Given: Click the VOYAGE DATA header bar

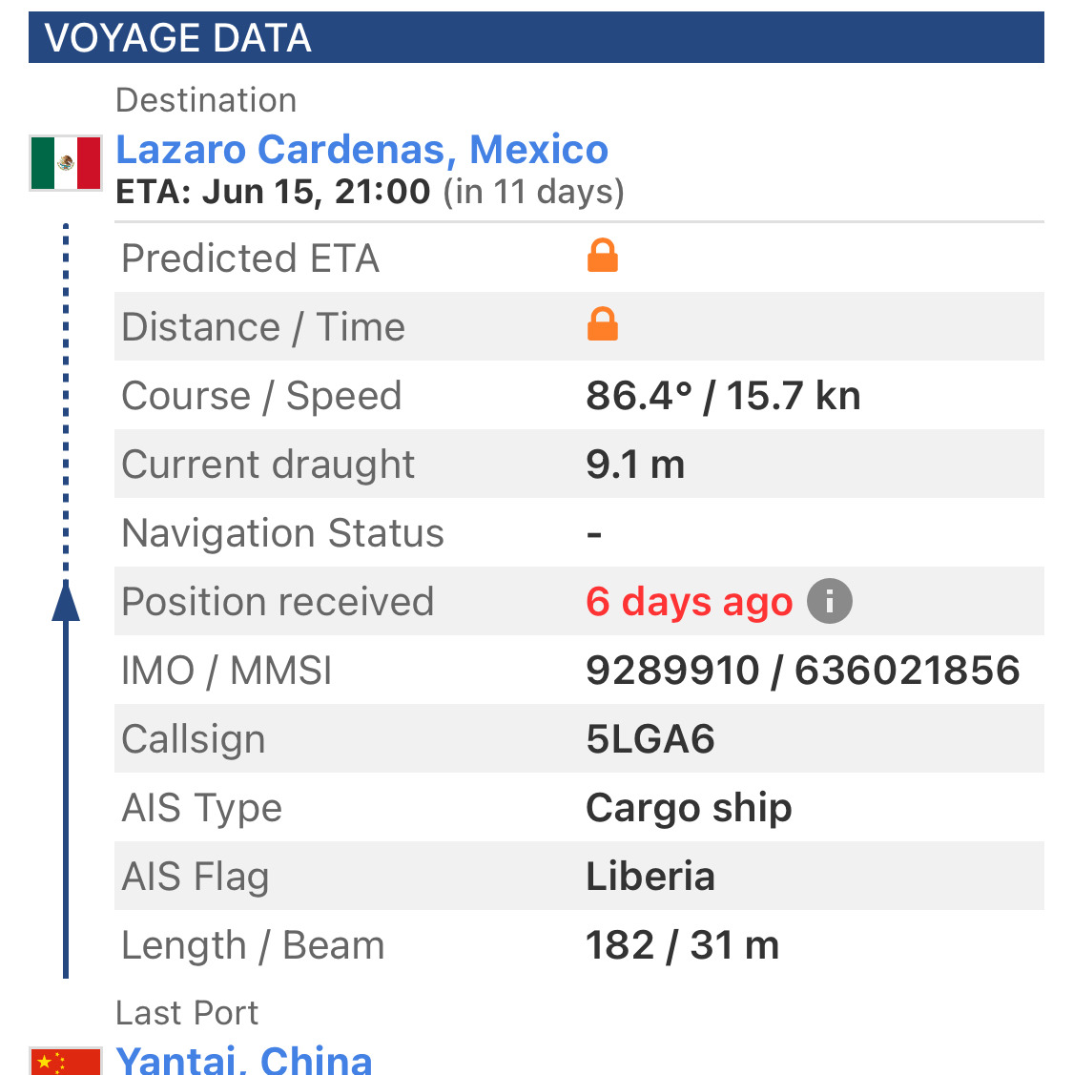Looking at the screenshot, I should click(536, 37).
